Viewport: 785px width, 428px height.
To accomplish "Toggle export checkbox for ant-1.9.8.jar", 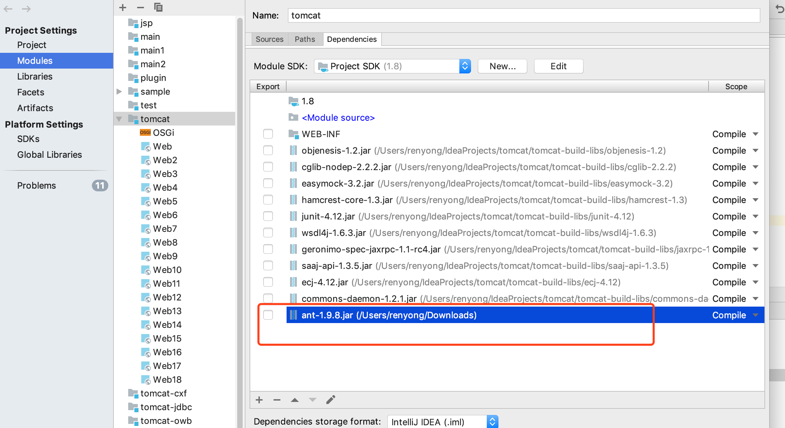I will [268, 315].
